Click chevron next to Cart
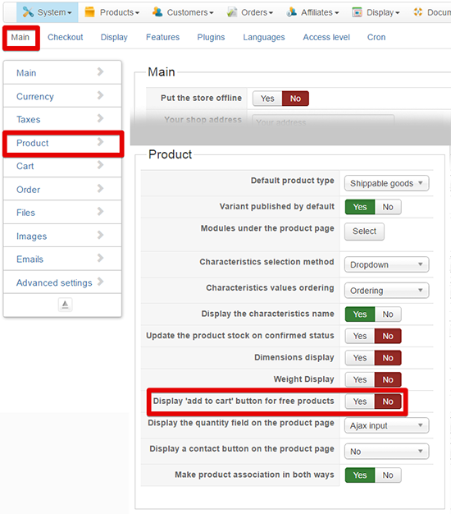Screen dimensions: 451x514 point(101,165)
